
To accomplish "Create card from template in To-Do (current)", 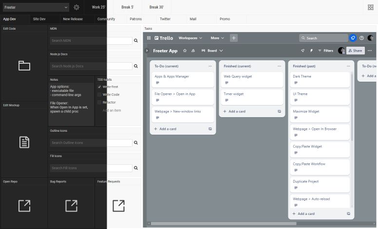I will coord(210,129).
